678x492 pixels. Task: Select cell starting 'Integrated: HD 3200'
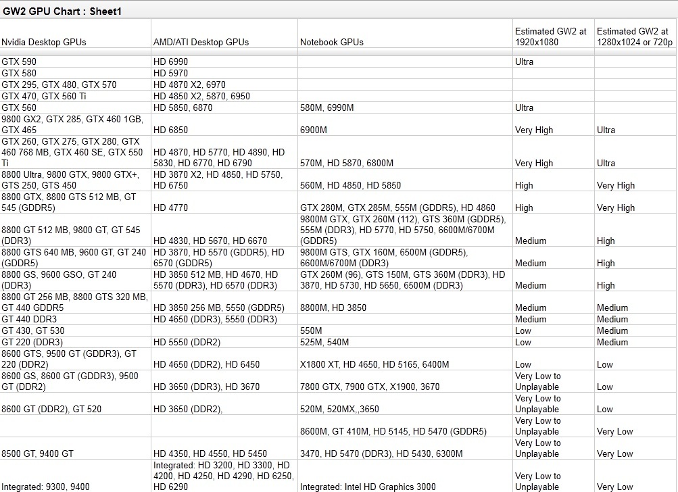(224, 476)
